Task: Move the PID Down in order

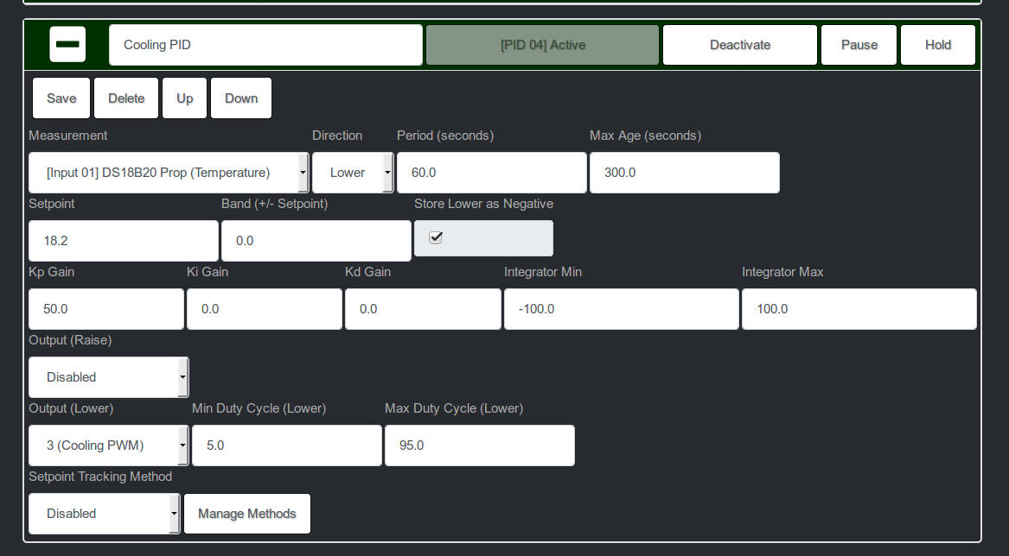Action: click(x=241, y=98)
